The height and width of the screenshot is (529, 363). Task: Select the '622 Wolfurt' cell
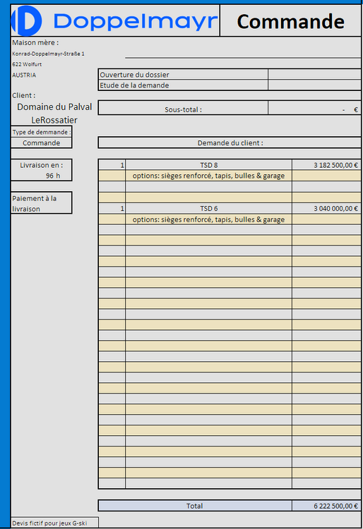click(x=27, y=64)
